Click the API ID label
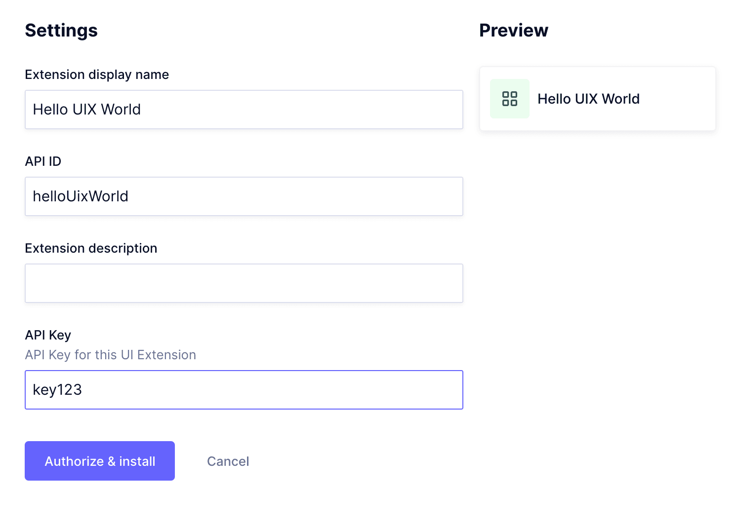The width and height of the screenshot is (739, 527). (x=43, y=161)
